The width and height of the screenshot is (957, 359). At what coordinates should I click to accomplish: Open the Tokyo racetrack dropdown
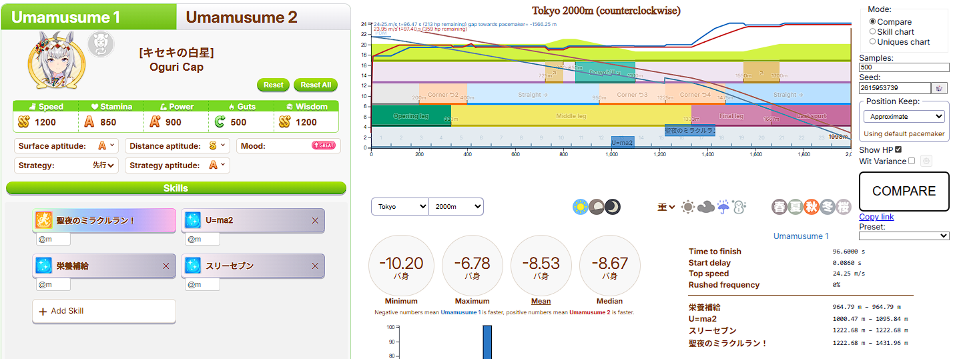400,207
